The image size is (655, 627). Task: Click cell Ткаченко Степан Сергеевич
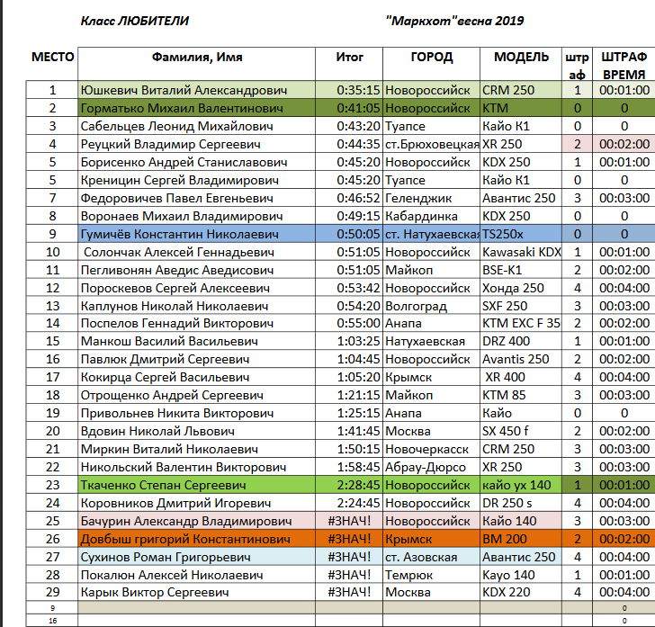197,485
